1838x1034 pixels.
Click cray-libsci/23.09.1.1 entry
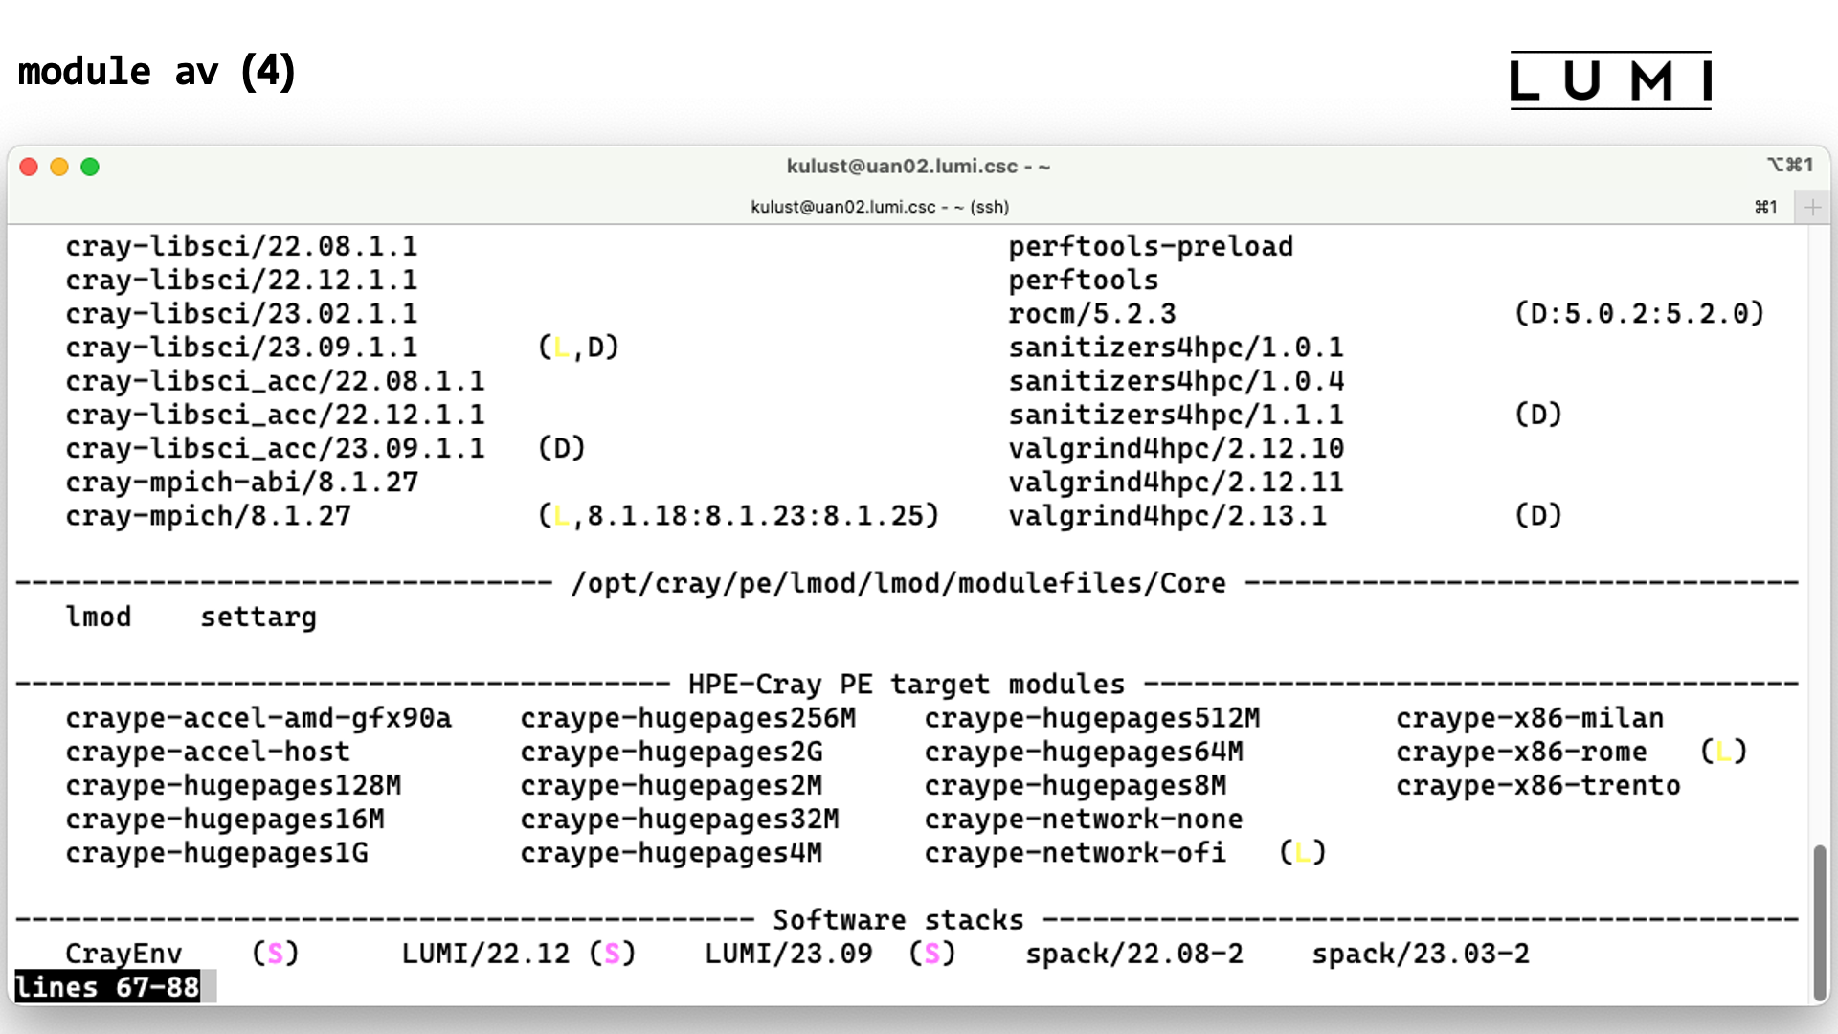(241, 348)
